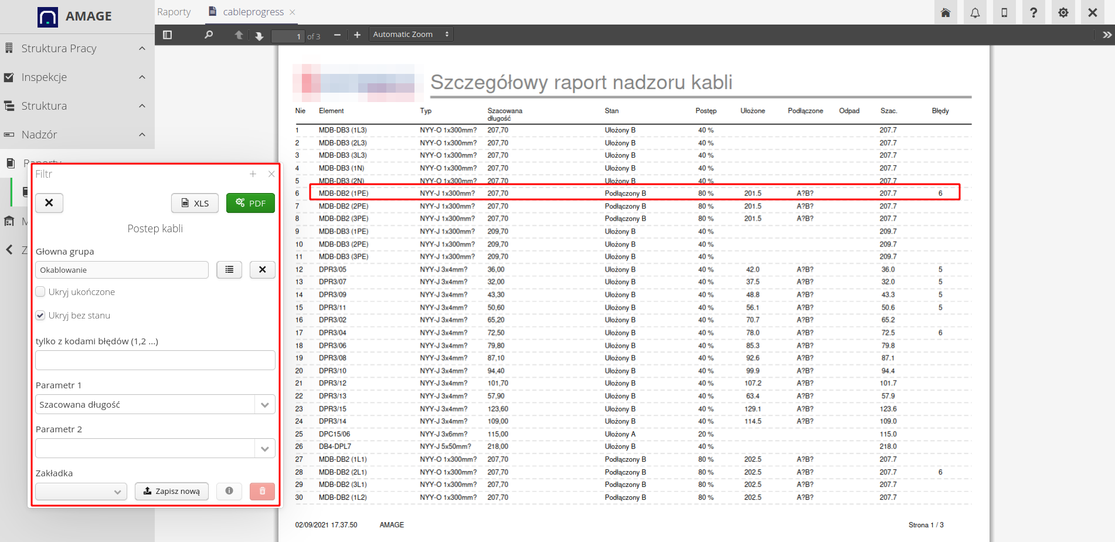1115x542 pixels.
Task: Delete the saved bookmark via trash icon
Action: coord(261,491)
